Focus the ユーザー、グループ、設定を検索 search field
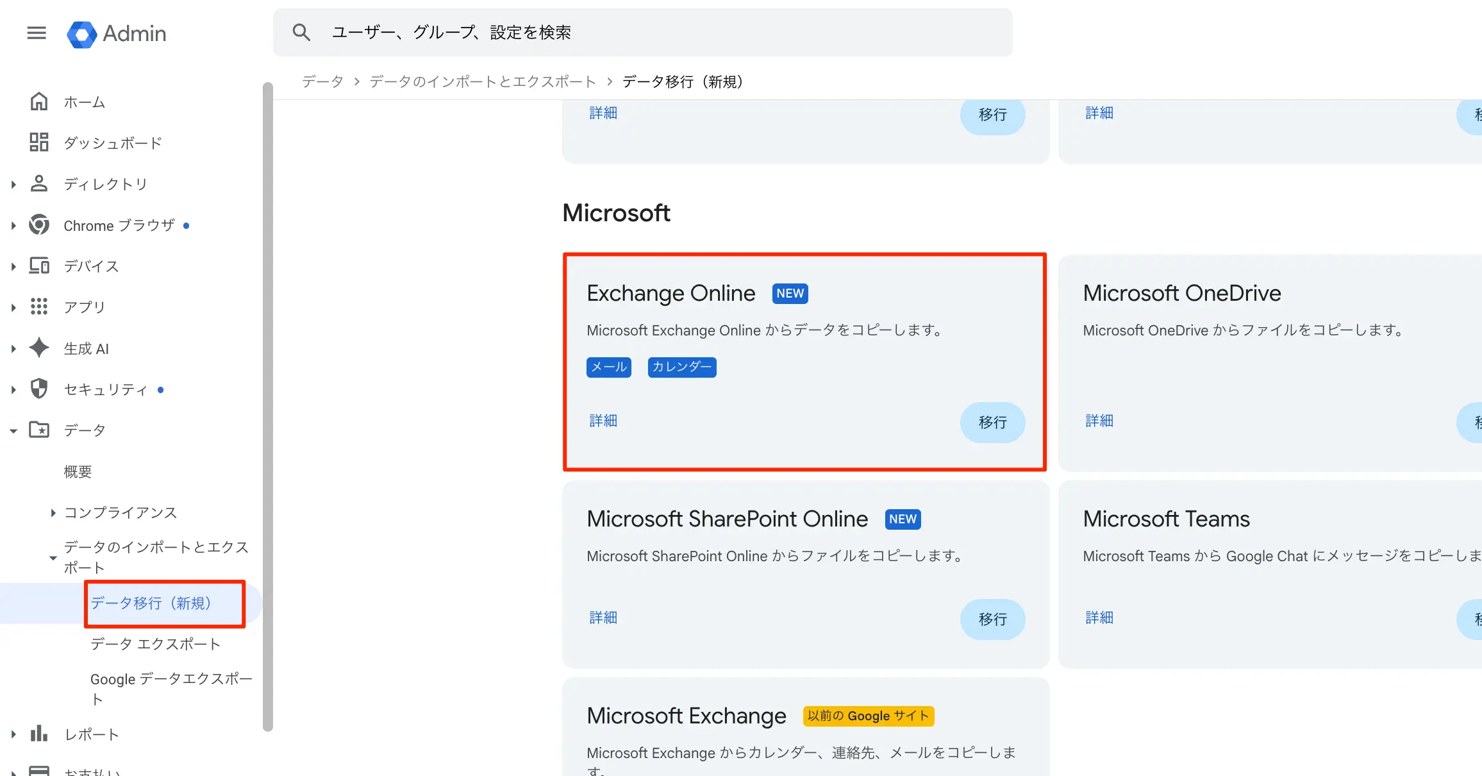The width and height of the screenshot is (1482, 776). click(x=643, y=32)
